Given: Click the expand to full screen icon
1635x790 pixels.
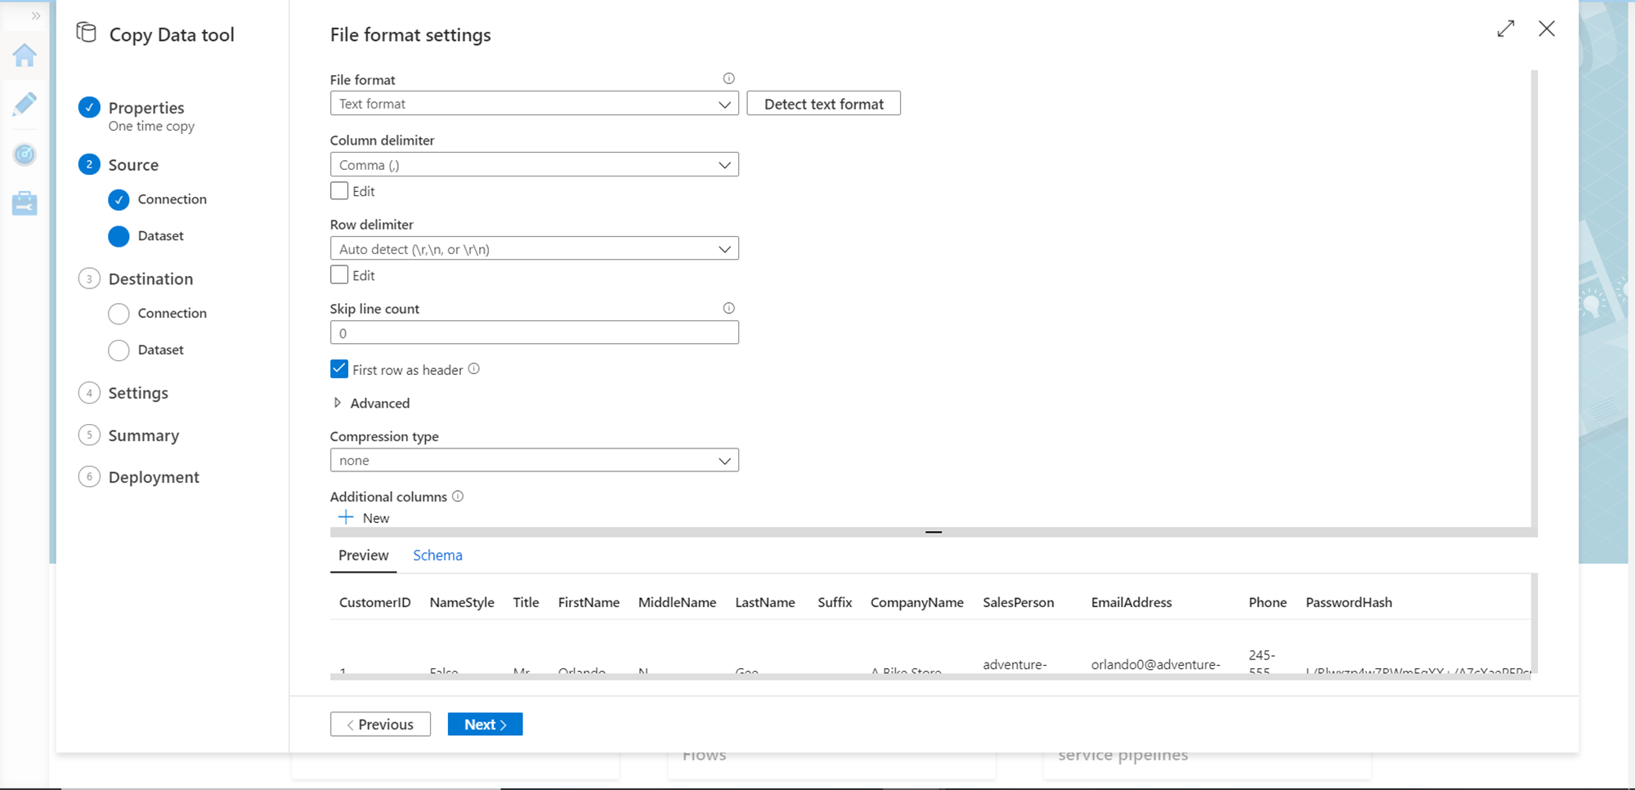Looking at the screenshot, I should [1506, 29].
